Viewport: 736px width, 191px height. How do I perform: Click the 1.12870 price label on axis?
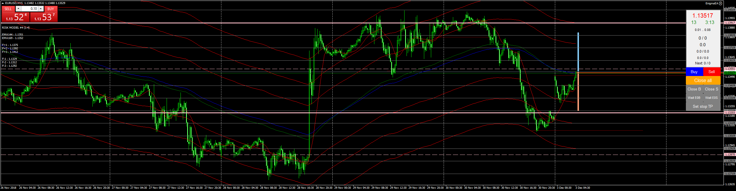pyautogui.click(x=730, y=155)
